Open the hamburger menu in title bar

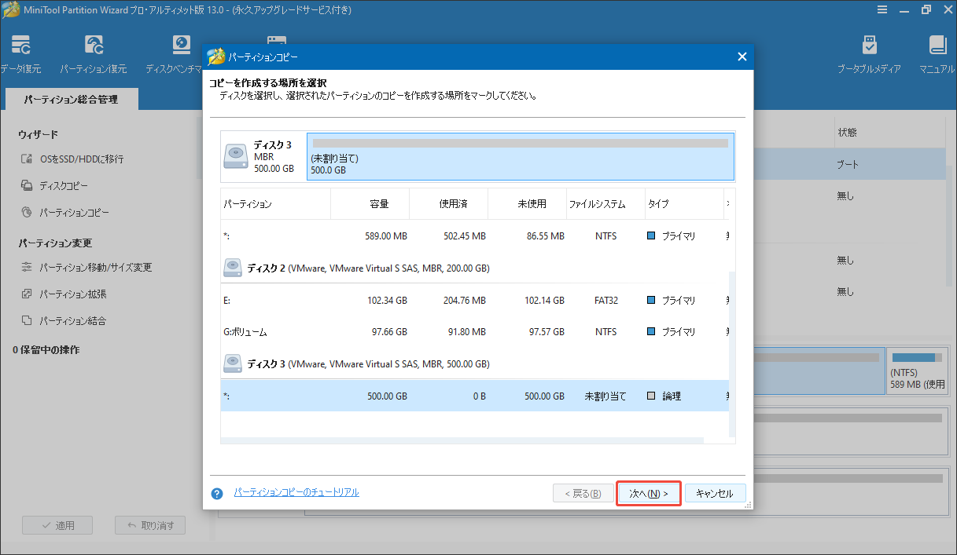click(882, 9)
